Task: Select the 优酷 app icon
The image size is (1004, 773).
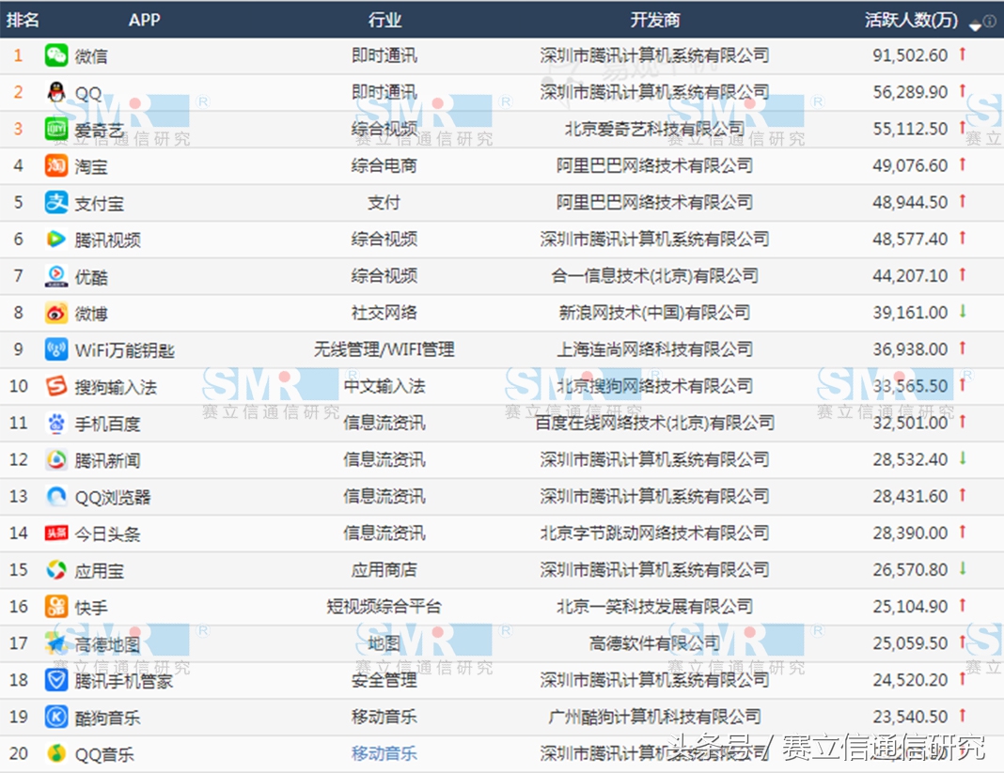Action: [x=55, y=276]
